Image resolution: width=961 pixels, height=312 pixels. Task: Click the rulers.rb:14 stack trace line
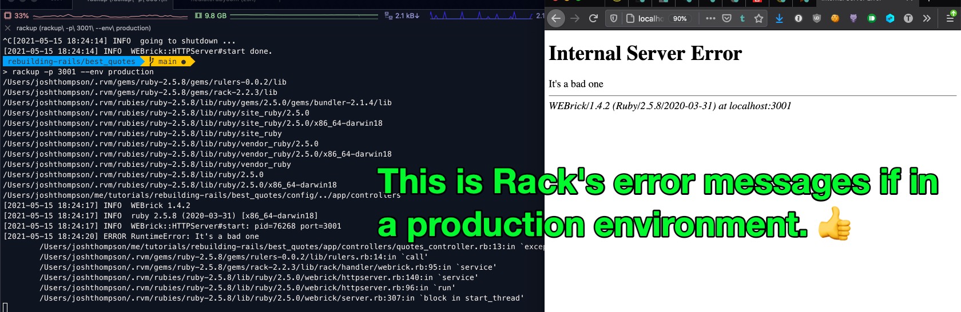[233, 257]
